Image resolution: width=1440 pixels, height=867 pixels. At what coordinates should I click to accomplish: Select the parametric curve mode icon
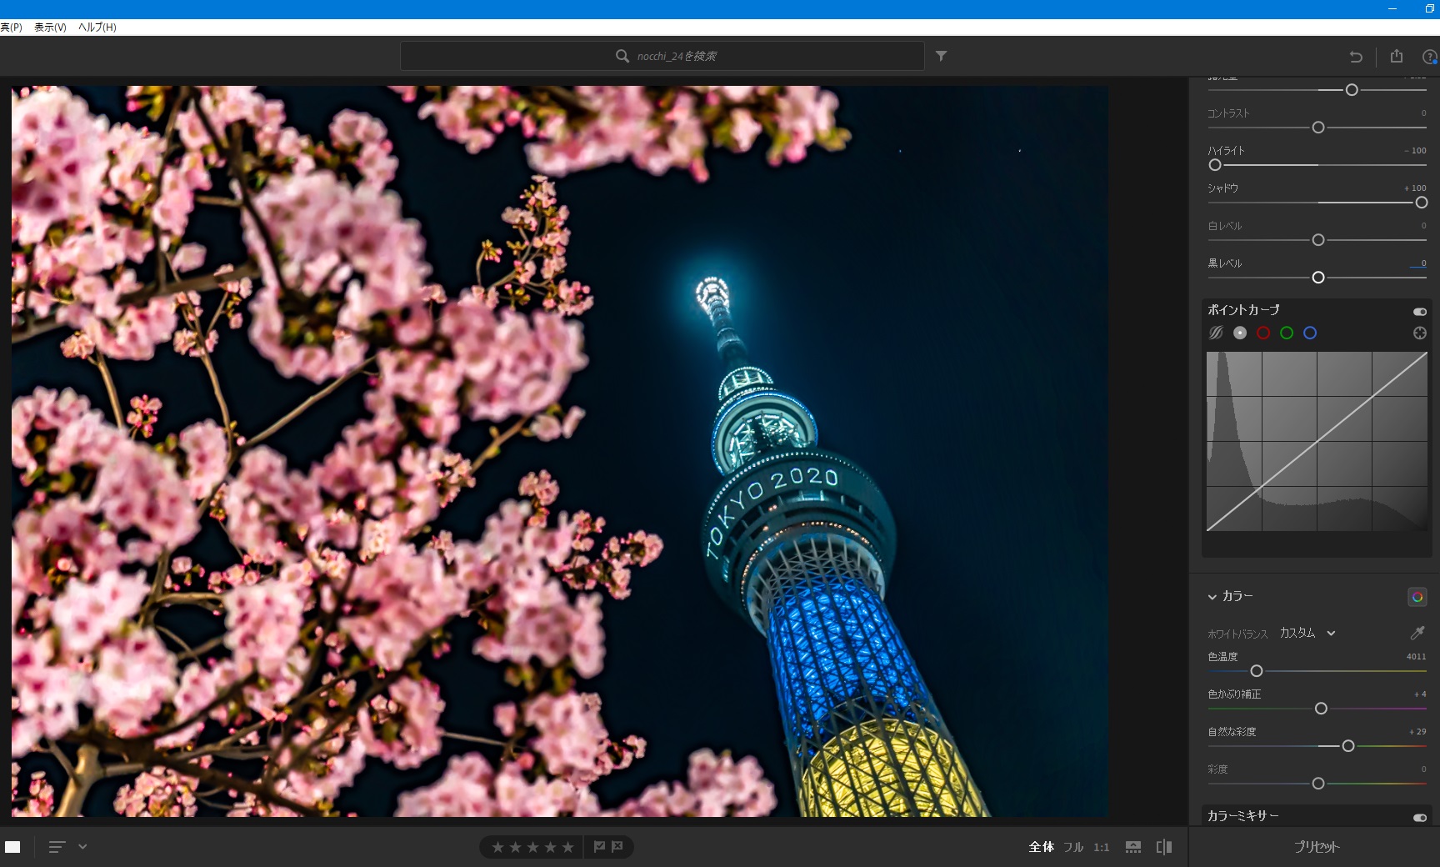pos(1216,333)
